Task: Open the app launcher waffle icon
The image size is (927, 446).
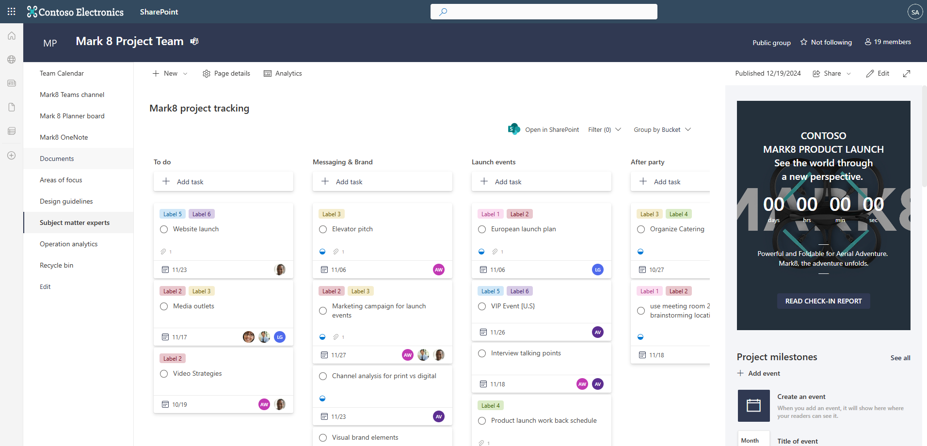Action: coord(12,12)
